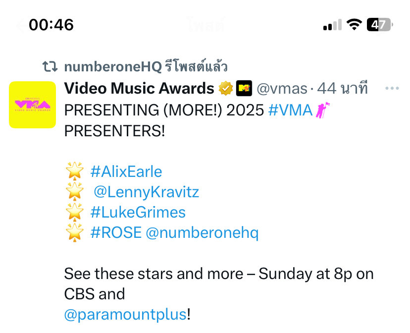Tap the battery indicator showing 47
The width and height of the screenshot is (410, 333).
(380, 25)
